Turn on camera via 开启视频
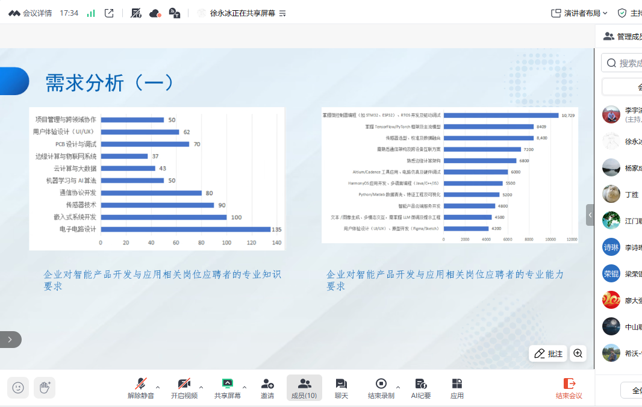This screenshot has height=407, width=642. (184, 388)
